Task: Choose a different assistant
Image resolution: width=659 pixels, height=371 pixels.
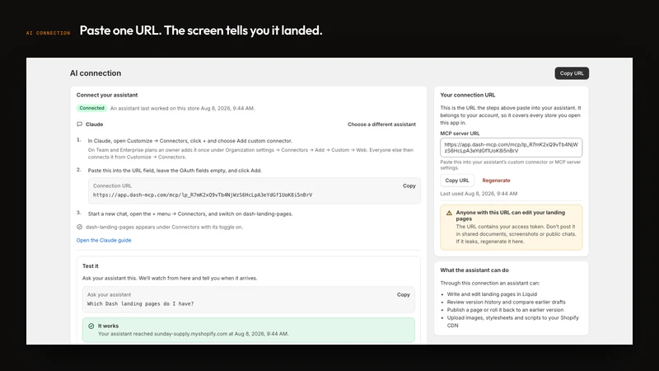Action: [x=381, y=124]
